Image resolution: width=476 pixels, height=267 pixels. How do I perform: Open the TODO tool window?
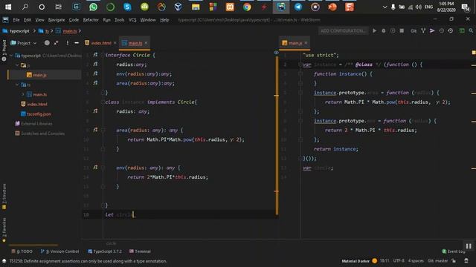(22, 251)
